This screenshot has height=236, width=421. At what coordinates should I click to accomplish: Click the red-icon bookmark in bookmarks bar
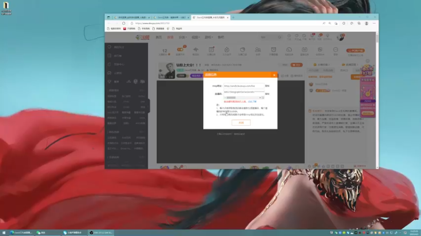[129, 29]
